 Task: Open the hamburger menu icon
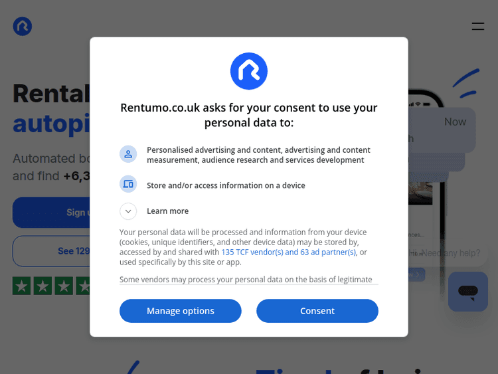(x=477, y=27)
